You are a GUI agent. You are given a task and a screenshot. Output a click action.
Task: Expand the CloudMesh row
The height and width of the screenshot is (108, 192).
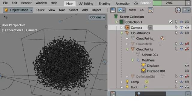pos(127,44)
